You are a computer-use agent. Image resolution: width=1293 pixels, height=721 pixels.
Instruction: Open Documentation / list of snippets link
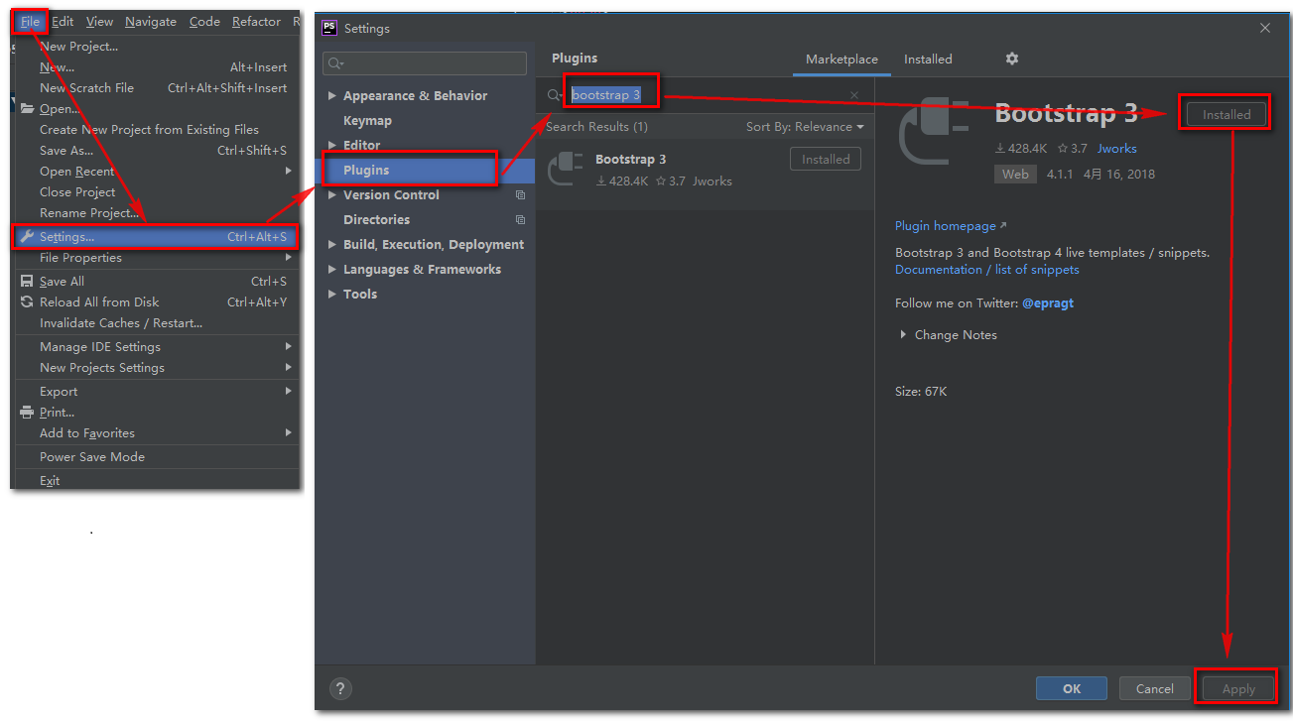pyautogui.click(x=987, y=270)
